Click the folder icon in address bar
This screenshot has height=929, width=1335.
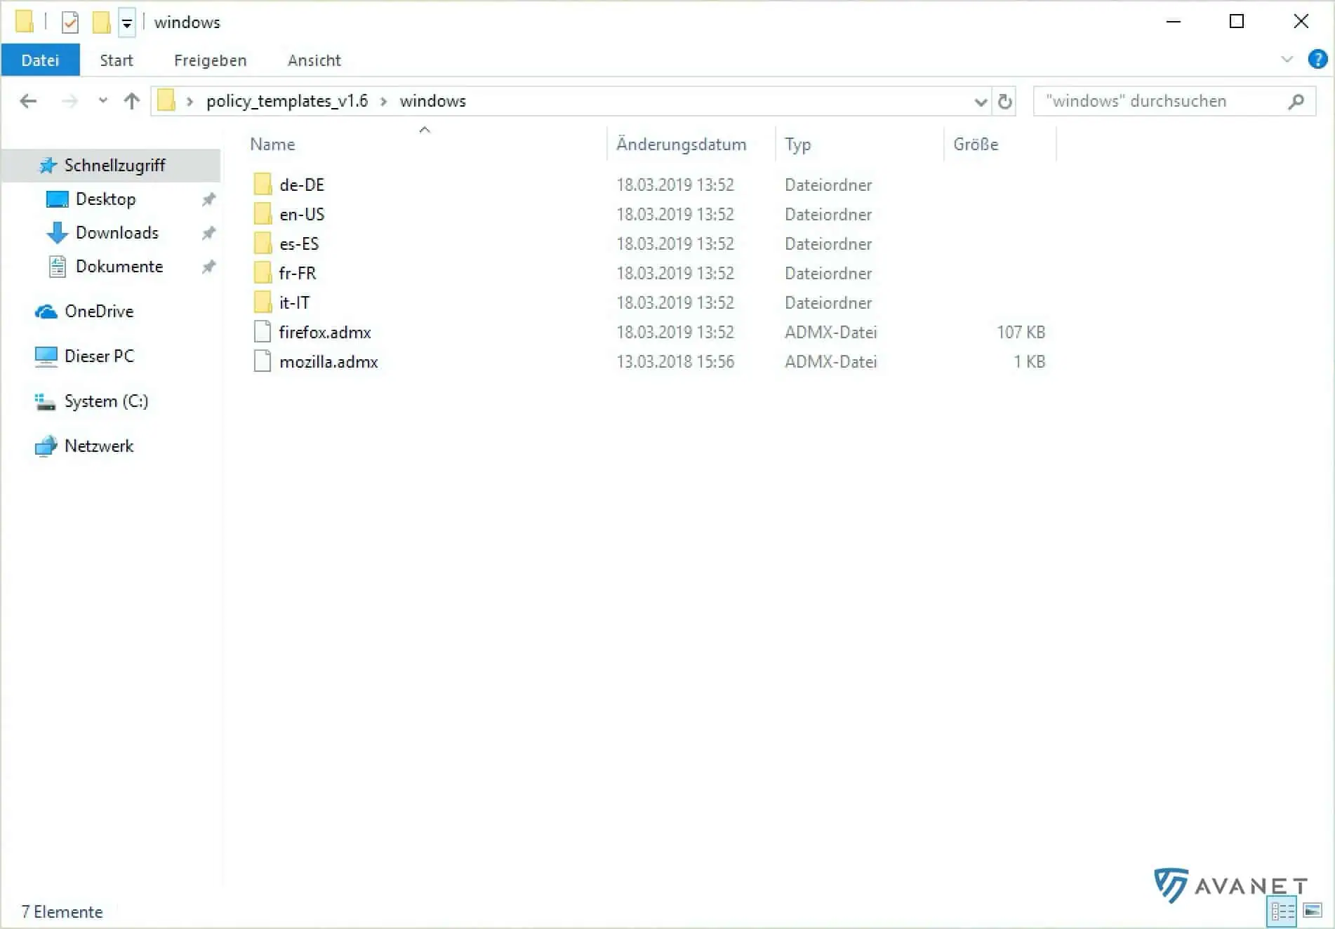point(166,100)
